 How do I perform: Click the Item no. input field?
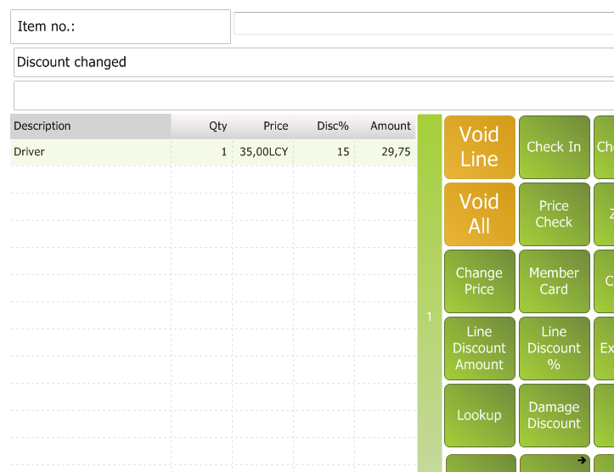pos(422,24)
